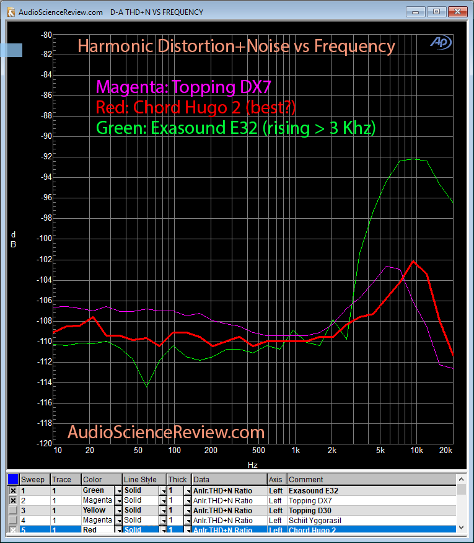Image resolution: width=474 pixels, height=543 pixels.
Task: Enable the Schiit Yggorasil sweep checkbox
Action: point(13,520)
